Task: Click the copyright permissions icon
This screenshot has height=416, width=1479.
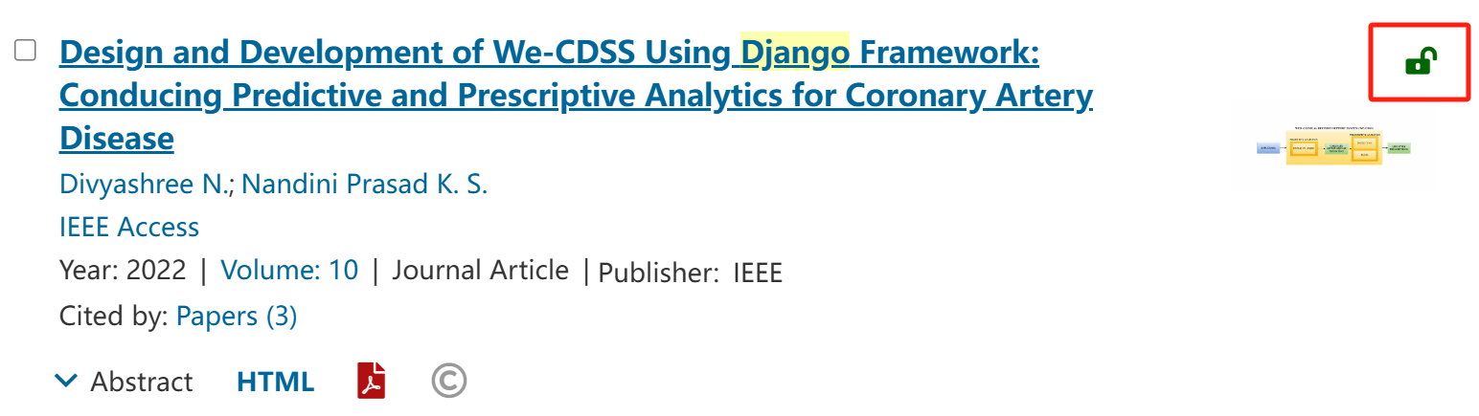Action: tap(448, 381)
